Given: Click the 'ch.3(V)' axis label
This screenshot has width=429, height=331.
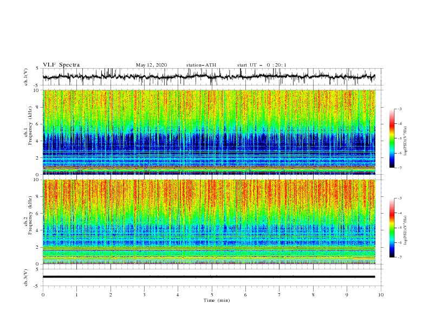Looking at the screenshot, I should 26,277.
